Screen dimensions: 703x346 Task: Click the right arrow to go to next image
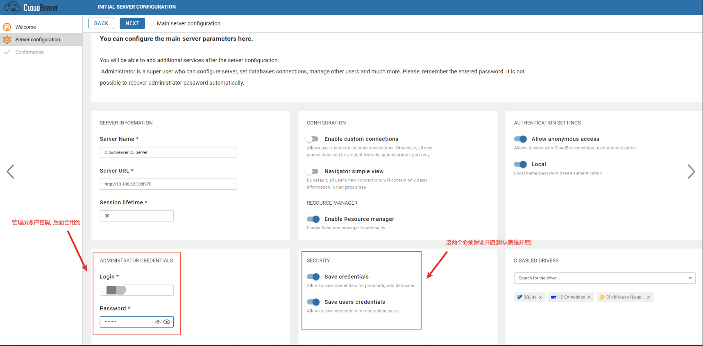[691, 172]
